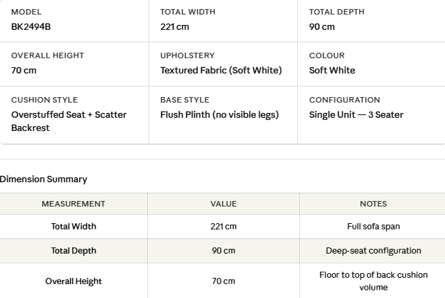
Task: Click the Full sofa span note
Action: 373,227
